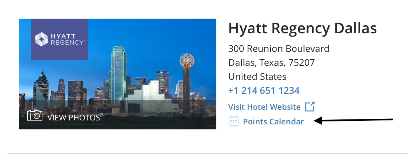This screenshot has width=408, height=155.
Task: Click the dark overlay bar on the photo
Action: [118, 114]
